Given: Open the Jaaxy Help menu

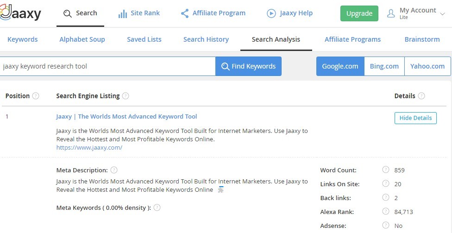Looking at the screenshot, I should (x=290, y=13).
